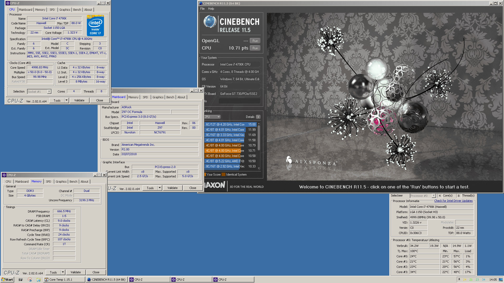Click Check for Intel Driver Updates link
Image resolution: width=504 pixels, height=283 pixels.
pos(453,201)
